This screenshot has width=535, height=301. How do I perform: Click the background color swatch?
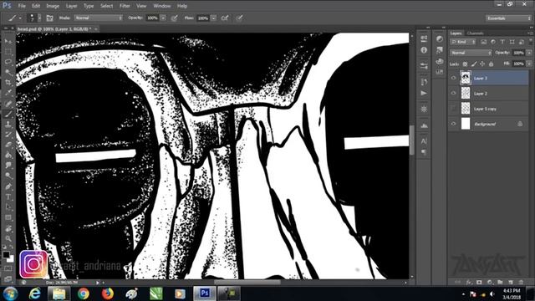click(11, 260)
